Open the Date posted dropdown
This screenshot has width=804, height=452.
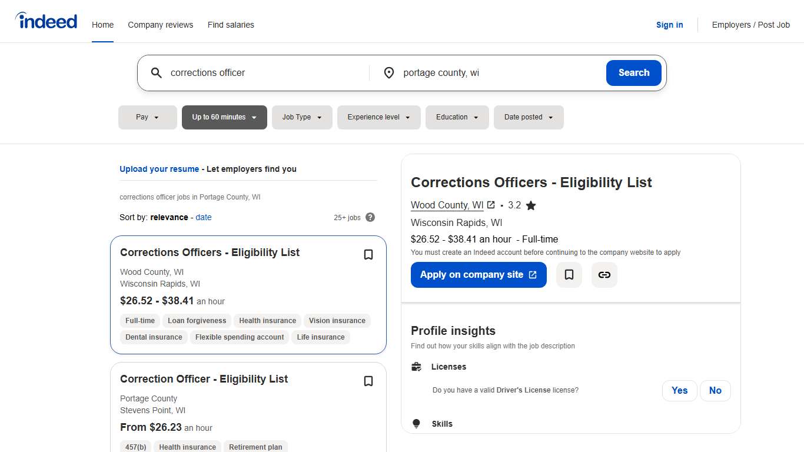point(529,117)
